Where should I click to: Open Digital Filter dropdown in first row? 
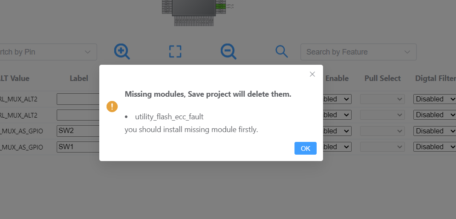pyautogui.click(x=434, y=99)
